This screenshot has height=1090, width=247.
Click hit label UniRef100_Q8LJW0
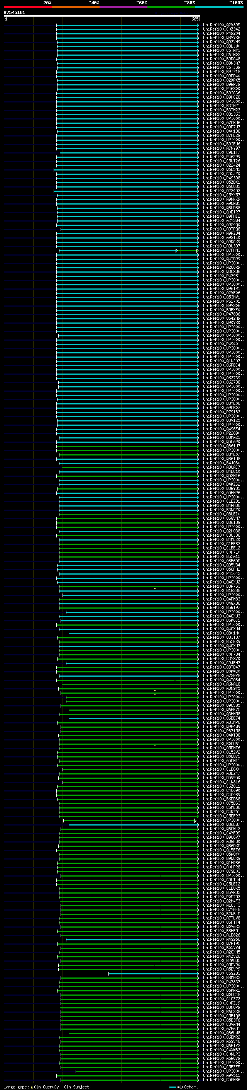coord(221,46)
